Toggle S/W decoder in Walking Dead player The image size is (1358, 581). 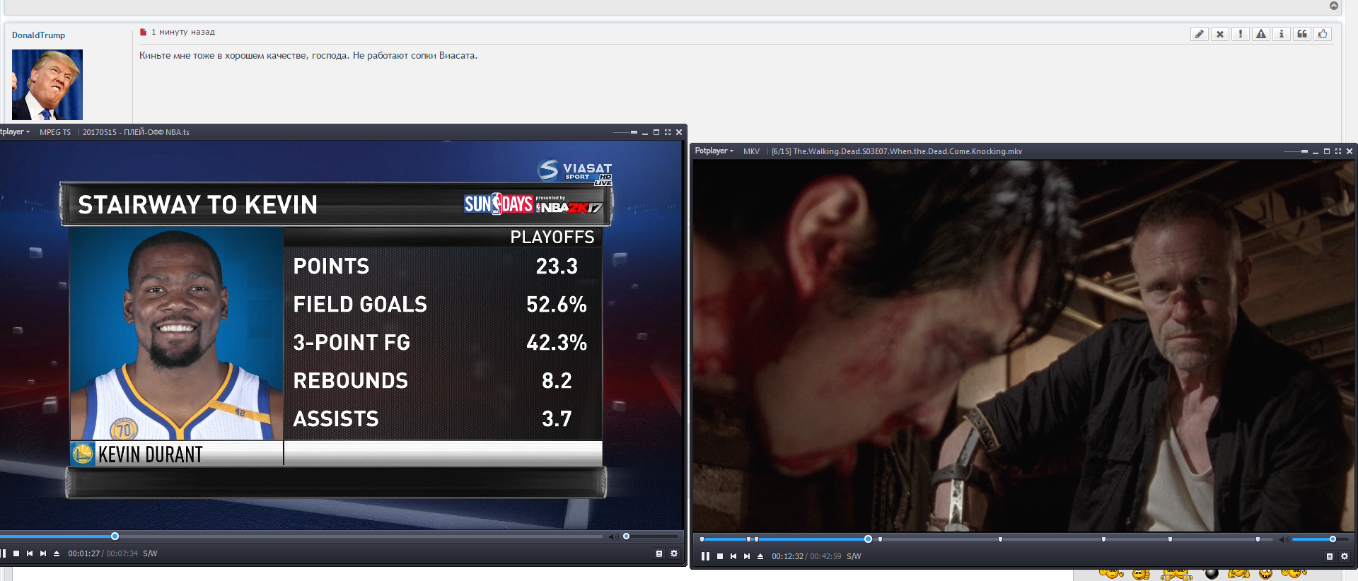tap(854, 556)
